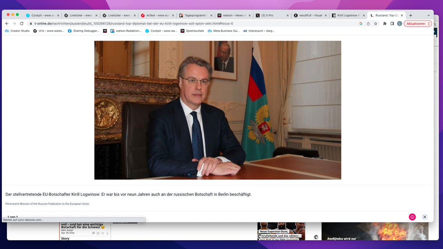The height and width of the screenshot is (249, 443).
Task: Share this page via share icon
Action: [368, 24]
